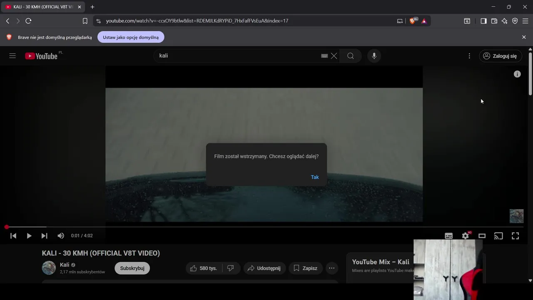The image size is (533, 300).
Task: Skip to previous video in playlist
Action: pyautogui.click(x=13, y=236)
